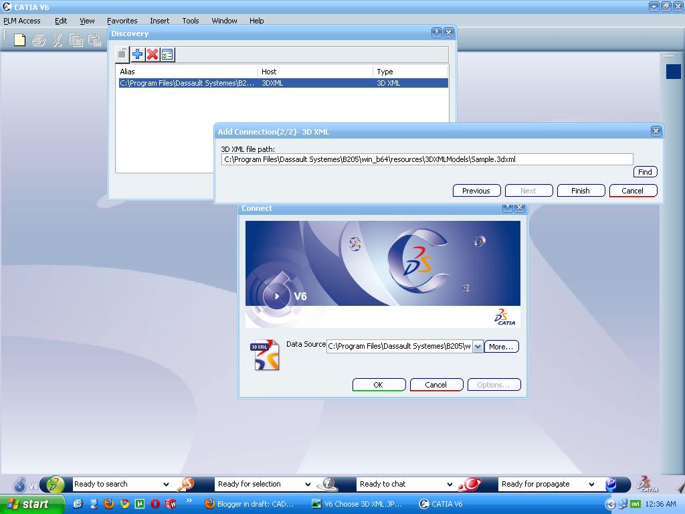Open the 'Ready to search' dropdown
Screen dimensions: 685x514
pyautogui.click(x=166, y=485)
